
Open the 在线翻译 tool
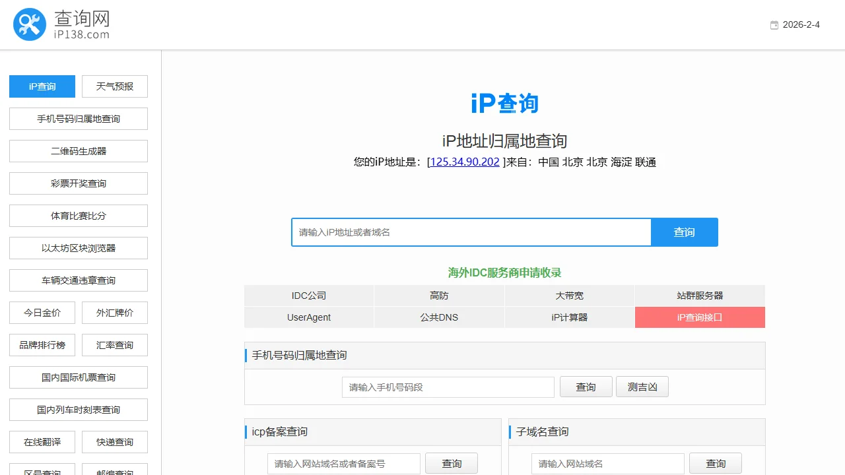click(x=42, y=441)
